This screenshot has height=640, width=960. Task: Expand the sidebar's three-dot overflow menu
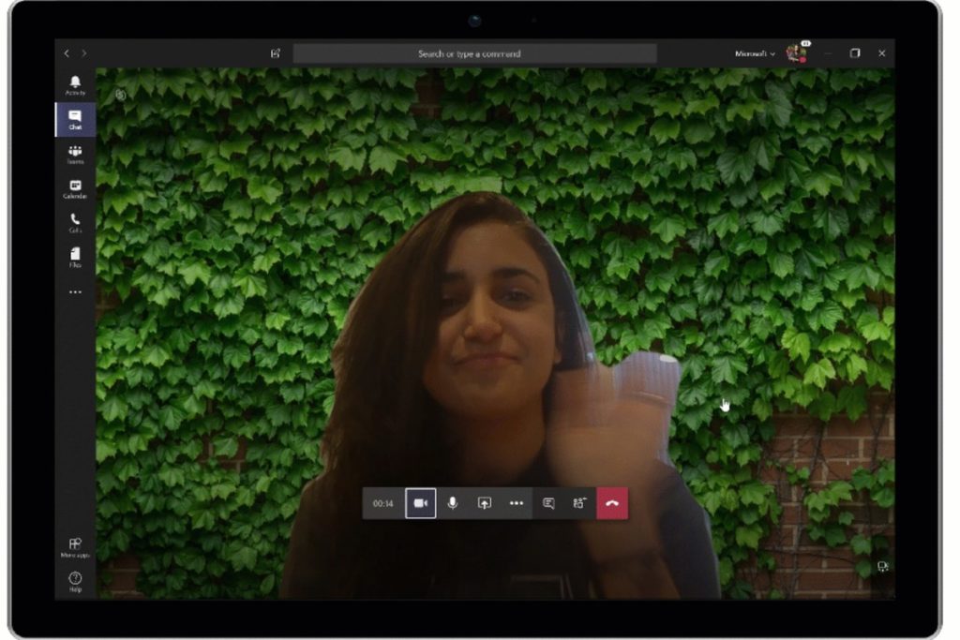pos(75,292)
